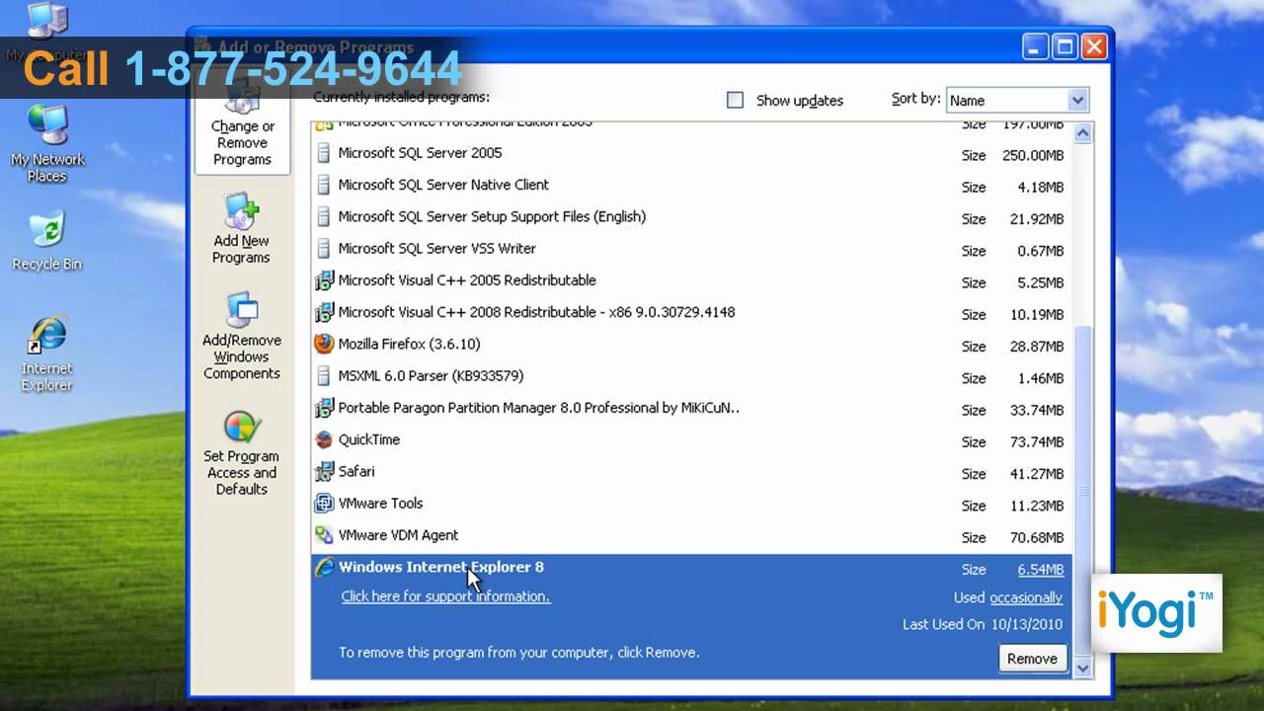1264x711 pixels.
Task: Click the Visual C++ 2008 Redistributable icon
Action: [324, 313]
